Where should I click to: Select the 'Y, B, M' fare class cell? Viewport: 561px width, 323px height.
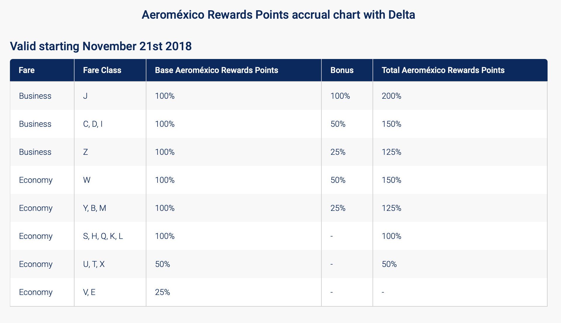pos(94,208)
